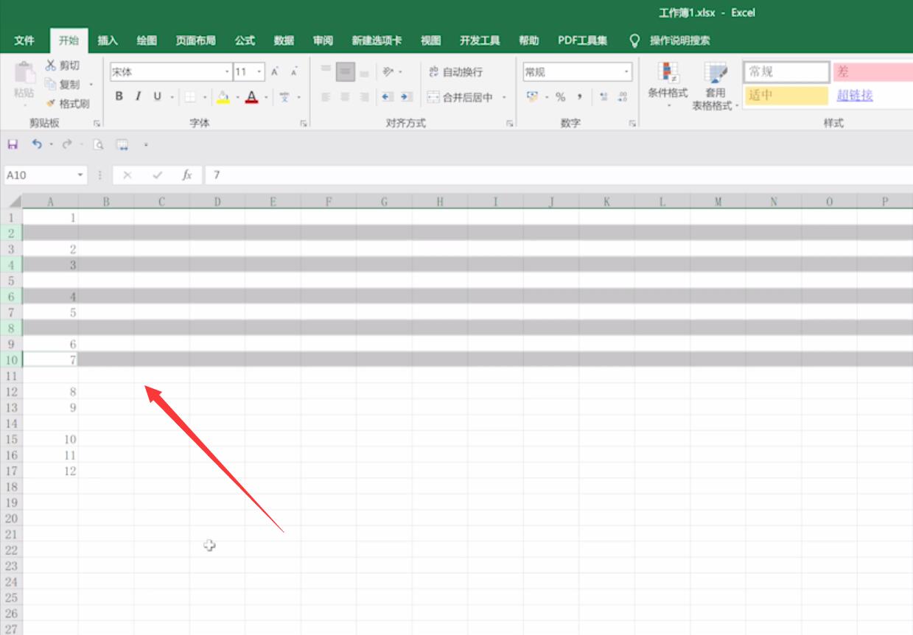Expand the Name Box dropdown next to A10
Viewport: 913px width, 635px height.
(81, 175)
